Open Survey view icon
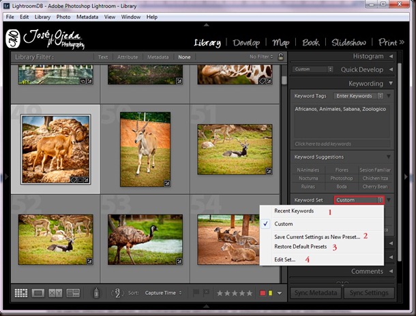416x316 pixels. 73,293
